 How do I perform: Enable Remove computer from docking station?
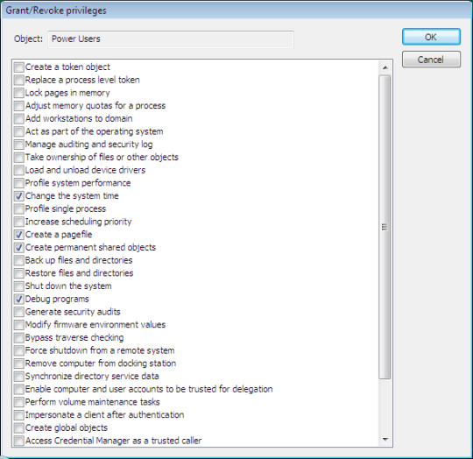(x=18, y=364)
